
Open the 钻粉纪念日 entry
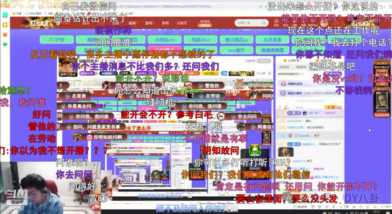click(310, 84)
